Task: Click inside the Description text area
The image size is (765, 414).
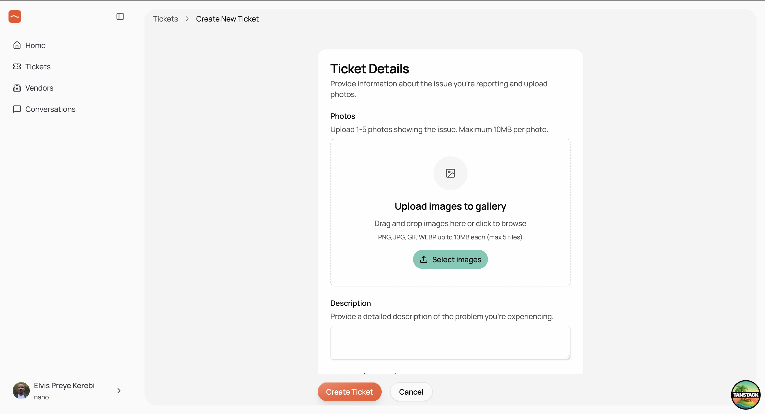Action: (450, 343)
